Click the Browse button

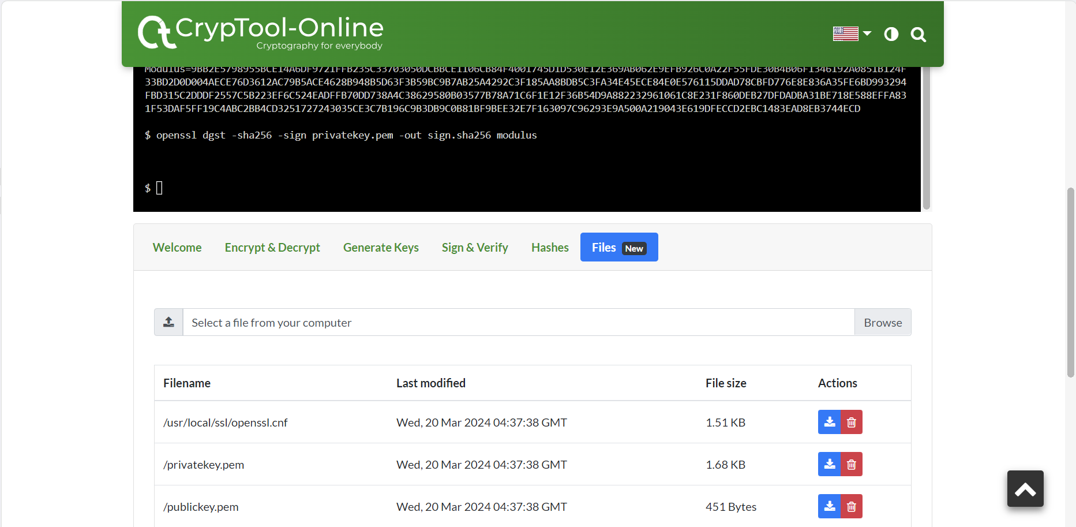coord(883,322)
